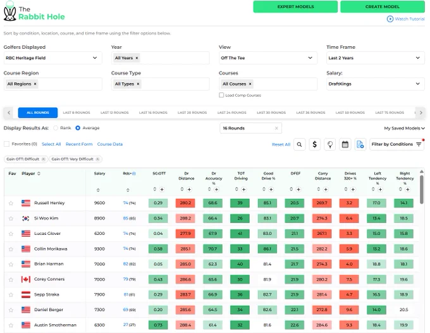Remove Gain OTT: Very Difficult chip
Viewport: 430px width, 333px height.
97,160
